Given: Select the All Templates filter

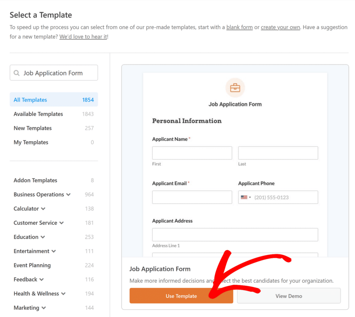Looking at the screenshot, I should point(30,99).
